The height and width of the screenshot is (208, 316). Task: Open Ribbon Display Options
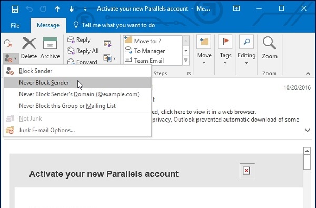[x=236, y=8]
